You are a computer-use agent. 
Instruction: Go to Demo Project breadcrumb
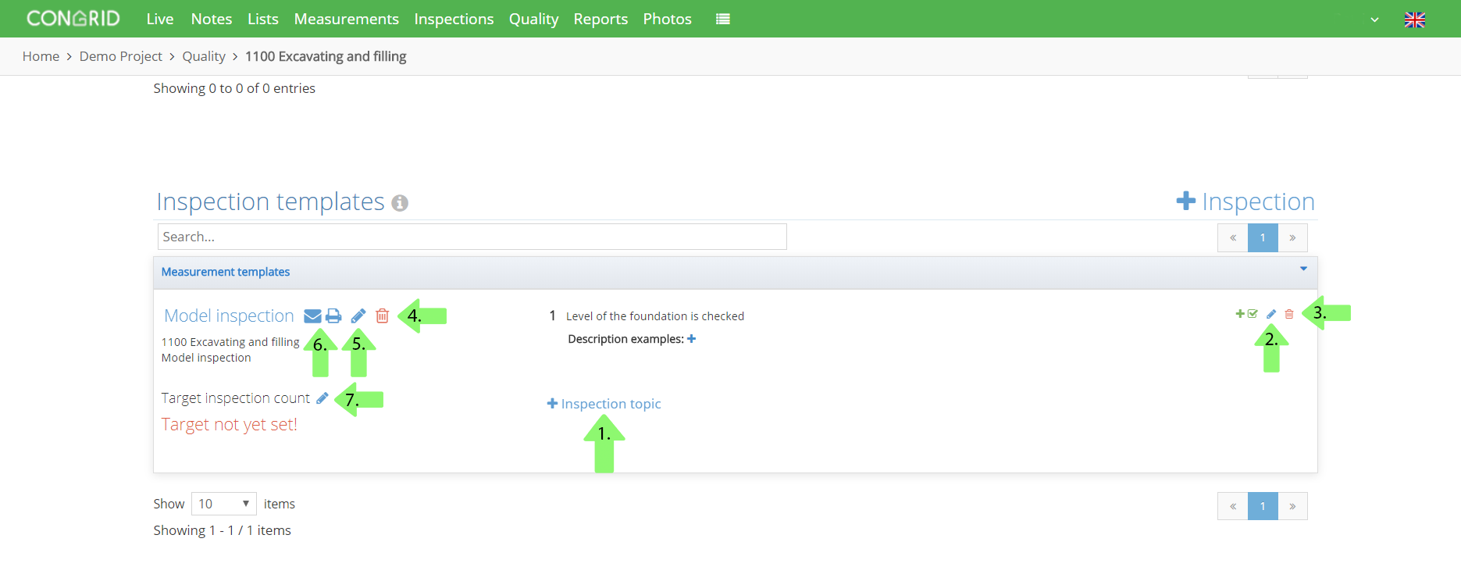coord(121,56)
